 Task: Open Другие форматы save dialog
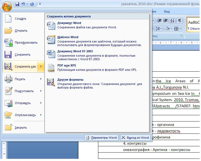coord(97,84)
